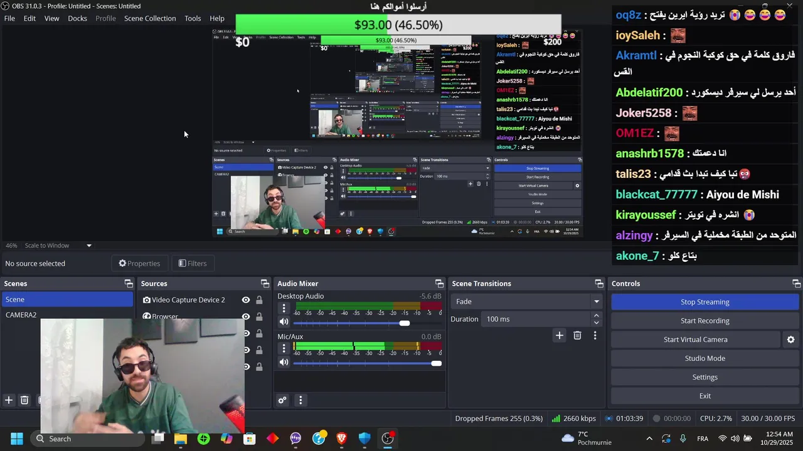Add a configurable transition plus icon
This screenshot has height=451, width=803.
point(559,335)
